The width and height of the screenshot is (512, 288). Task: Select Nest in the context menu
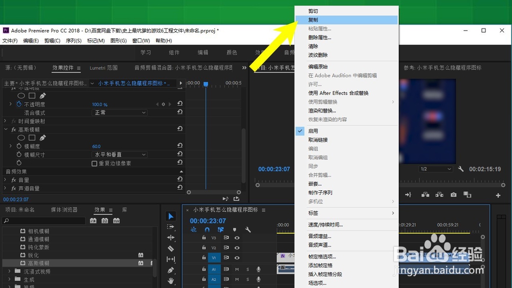pos(347,184)
